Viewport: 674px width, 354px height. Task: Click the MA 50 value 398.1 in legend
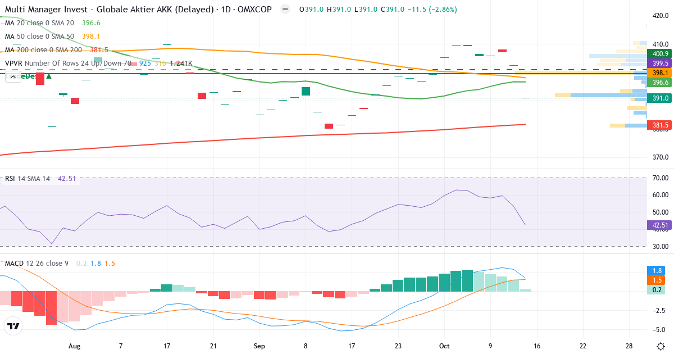point(91,37)
